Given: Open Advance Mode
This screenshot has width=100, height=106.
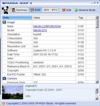Looking at the screenshot, I should coord(86,10).
